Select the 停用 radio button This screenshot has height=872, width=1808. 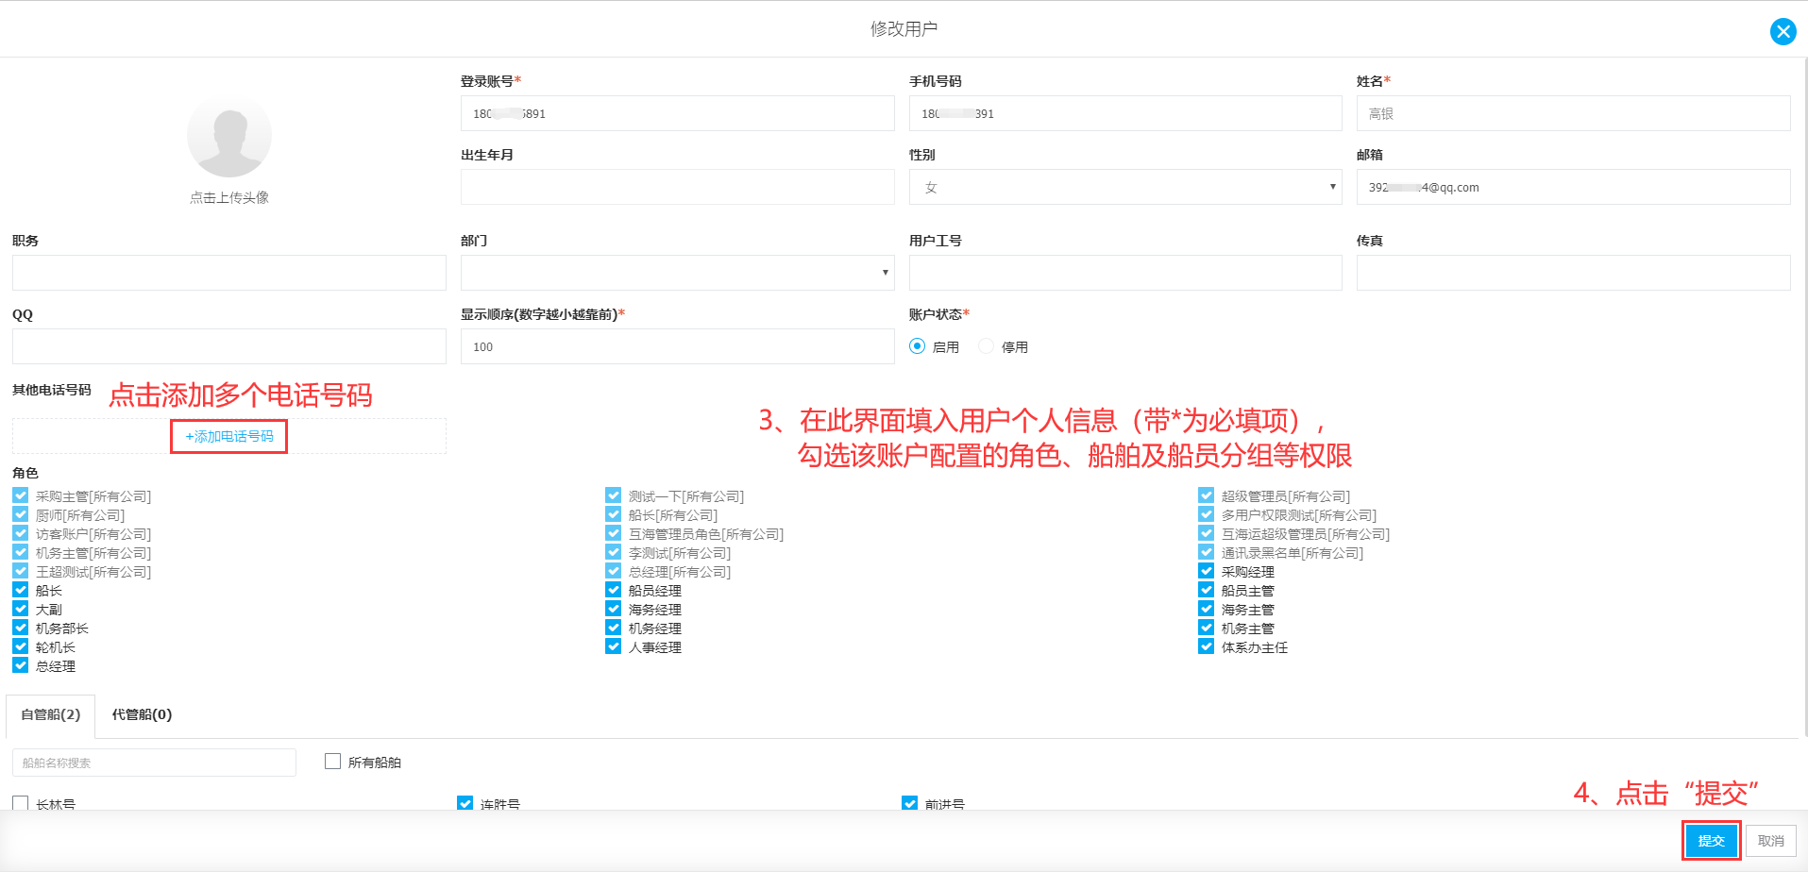[x=987, y=346]
